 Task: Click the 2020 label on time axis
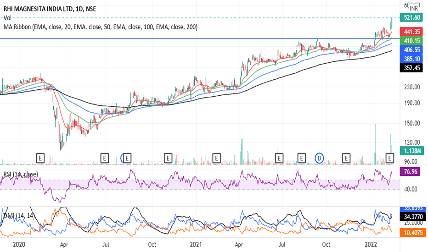click(x=19, y=244)
